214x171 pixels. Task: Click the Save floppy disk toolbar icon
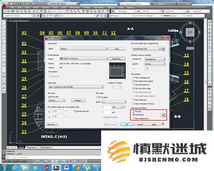13,11
